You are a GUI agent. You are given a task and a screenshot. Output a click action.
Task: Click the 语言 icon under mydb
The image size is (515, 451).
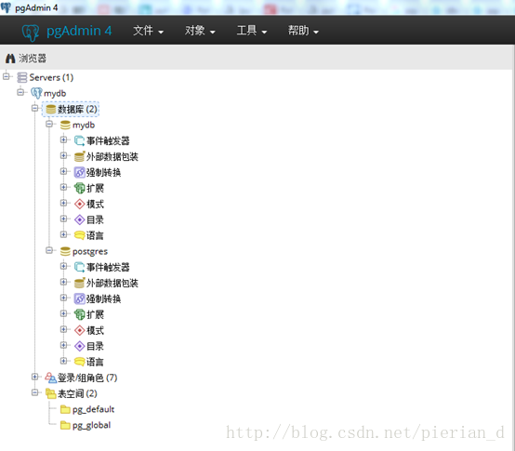[x=80, y=235]
